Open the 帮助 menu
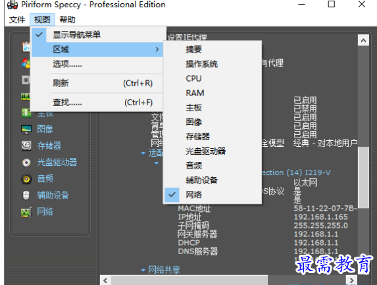377x285 pixels. pyautogui.click(x=67, y=20)
